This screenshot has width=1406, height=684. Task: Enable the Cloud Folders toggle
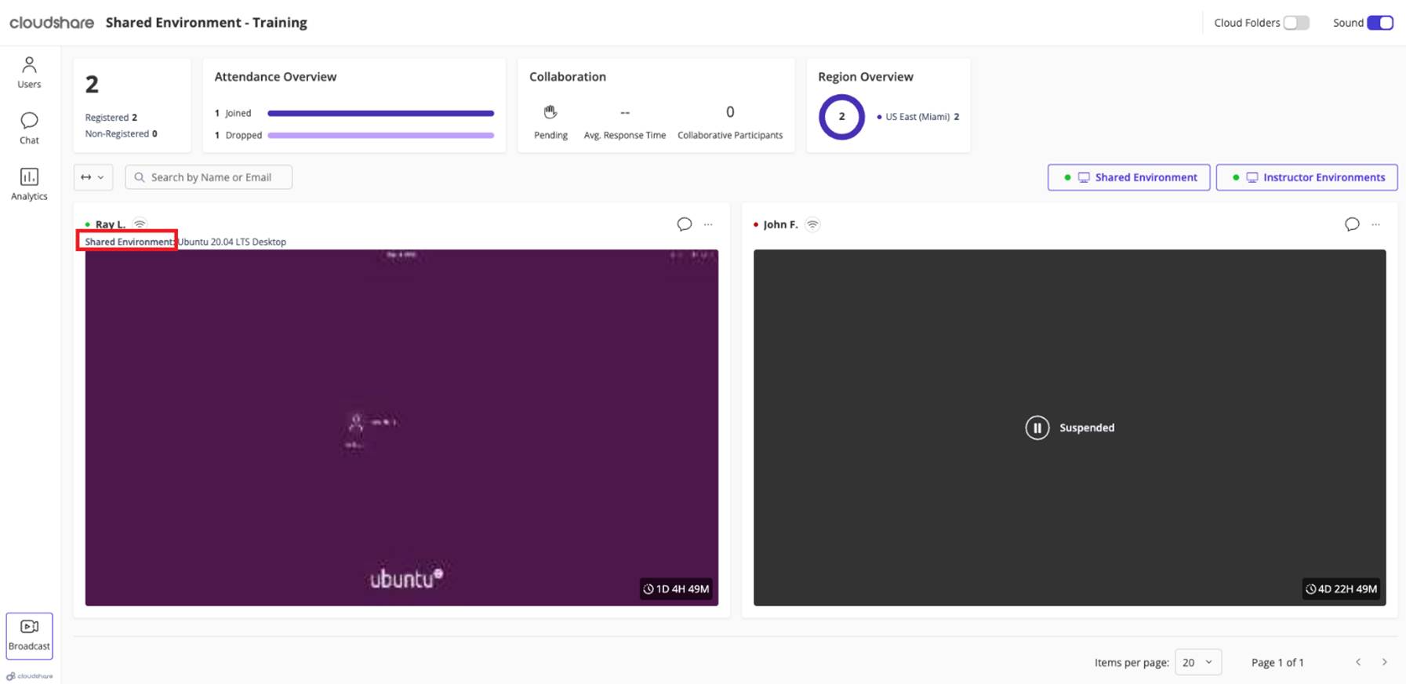pyautogui.click(x=1296, y=23)
